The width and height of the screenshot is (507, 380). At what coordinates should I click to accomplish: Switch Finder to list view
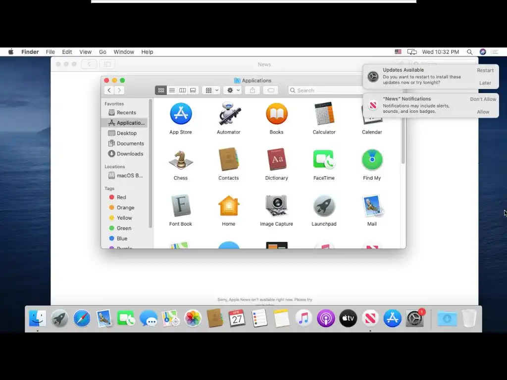coord(172,91)
